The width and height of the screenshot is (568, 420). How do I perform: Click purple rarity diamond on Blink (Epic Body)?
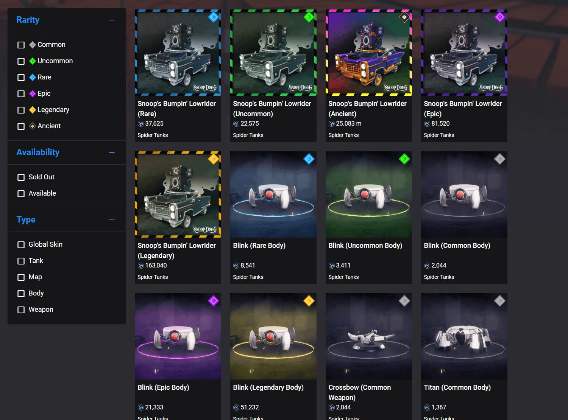214,301
